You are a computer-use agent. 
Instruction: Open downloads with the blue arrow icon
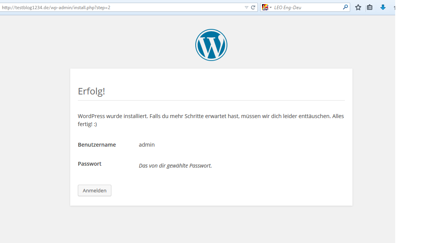(x=383, y=7)
